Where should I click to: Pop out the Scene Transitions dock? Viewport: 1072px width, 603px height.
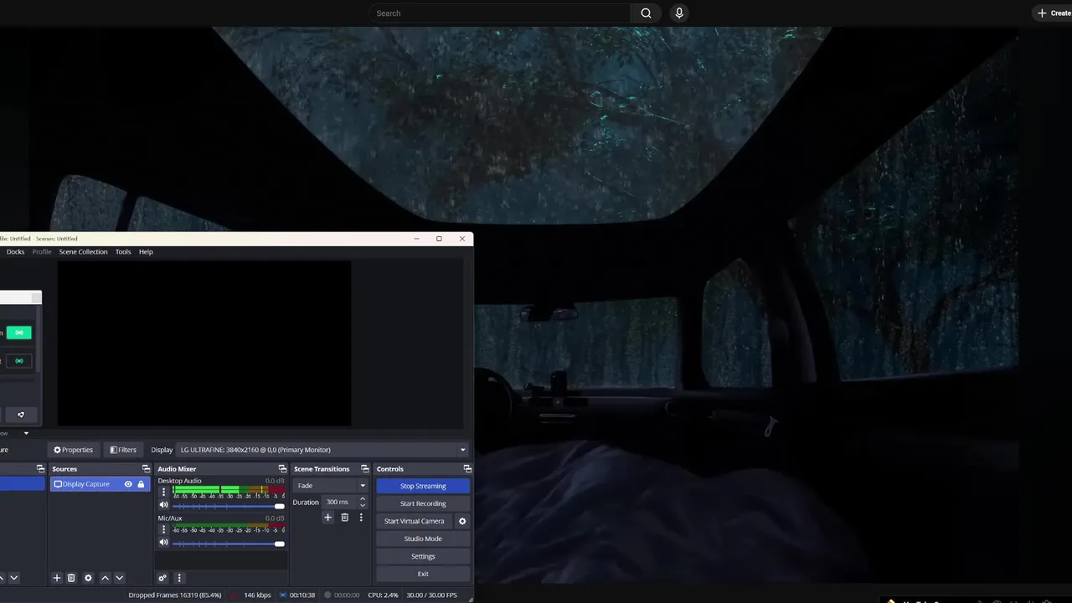pyautogui.click(x=364, y=469)
